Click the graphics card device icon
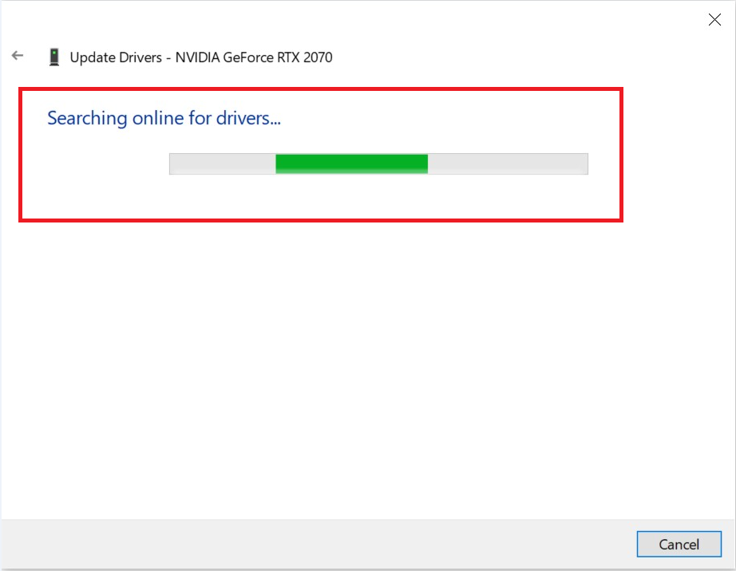The image size is (736, 571). [54, 57]
